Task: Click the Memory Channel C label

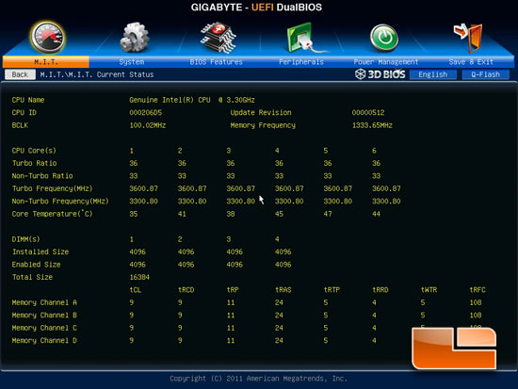Action: [x=44, y=328]
